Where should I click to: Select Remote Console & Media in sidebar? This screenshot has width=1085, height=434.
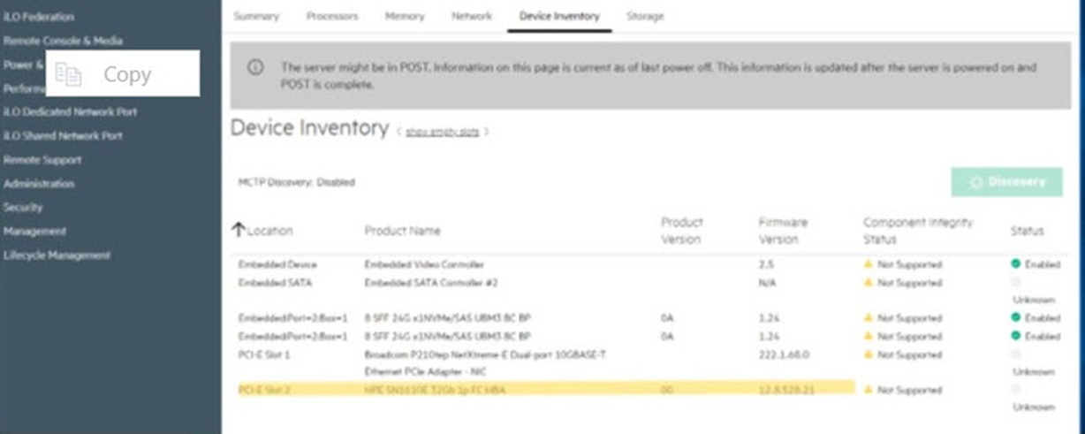pos(63,41)
